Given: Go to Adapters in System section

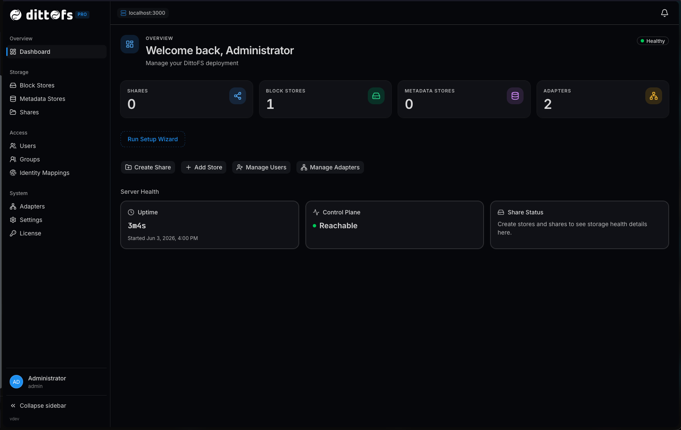Looking at the screenshot, I should click(x=57, y=206).
